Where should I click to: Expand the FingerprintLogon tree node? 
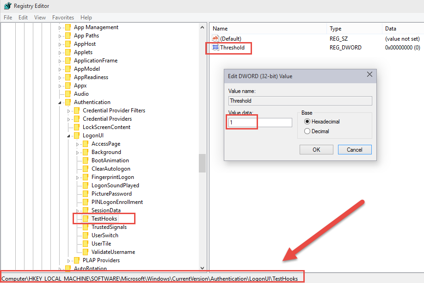(x=77, y=178)
